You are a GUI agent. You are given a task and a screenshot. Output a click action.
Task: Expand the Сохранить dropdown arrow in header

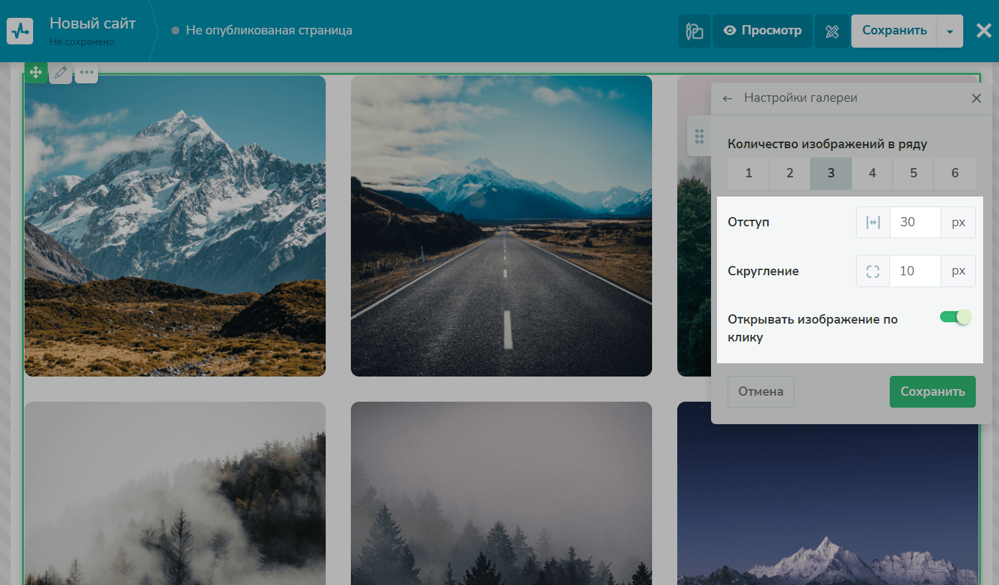click(x=950, y=32)
